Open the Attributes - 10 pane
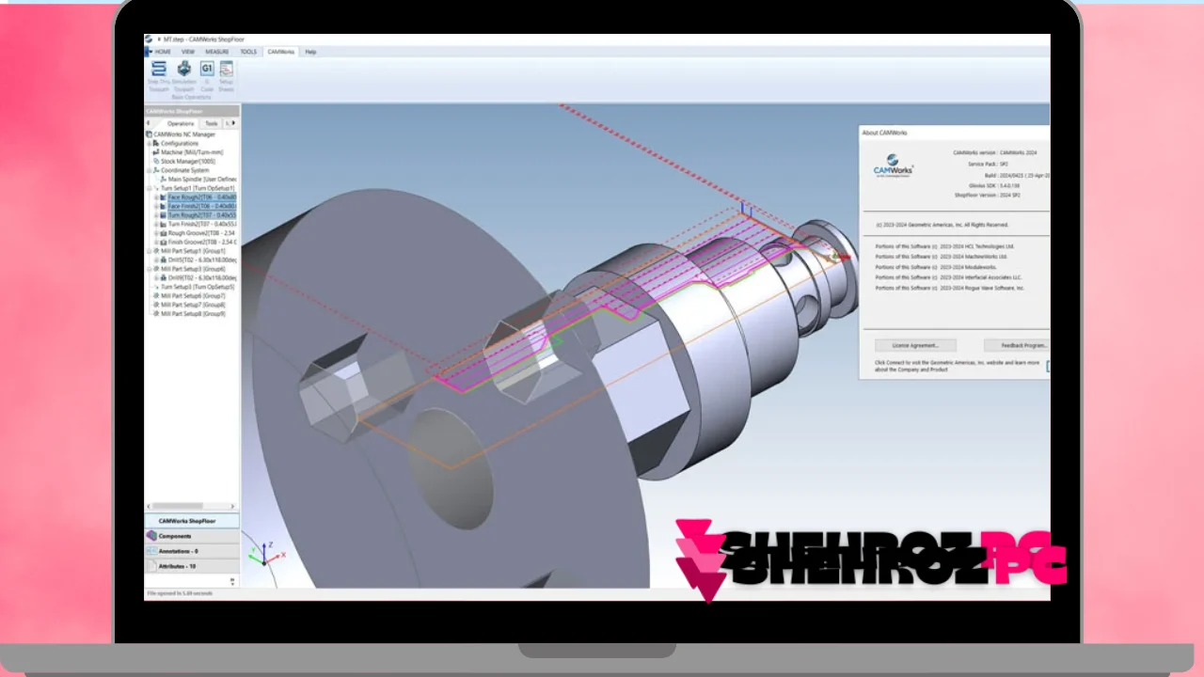This screenshot has height=677, width=1204. [x=192, y=566]
